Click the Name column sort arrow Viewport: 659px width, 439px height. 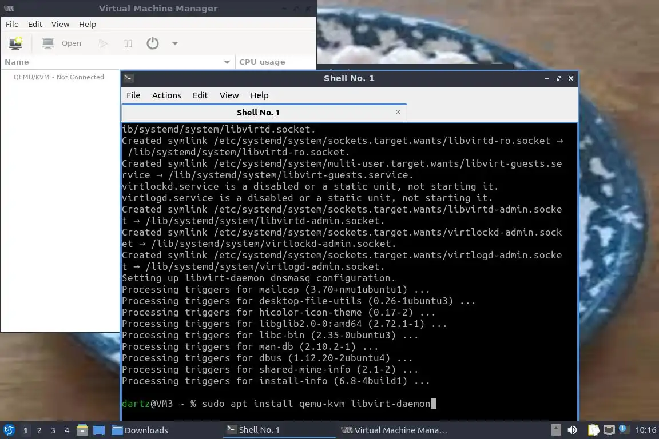click(227, 62)
